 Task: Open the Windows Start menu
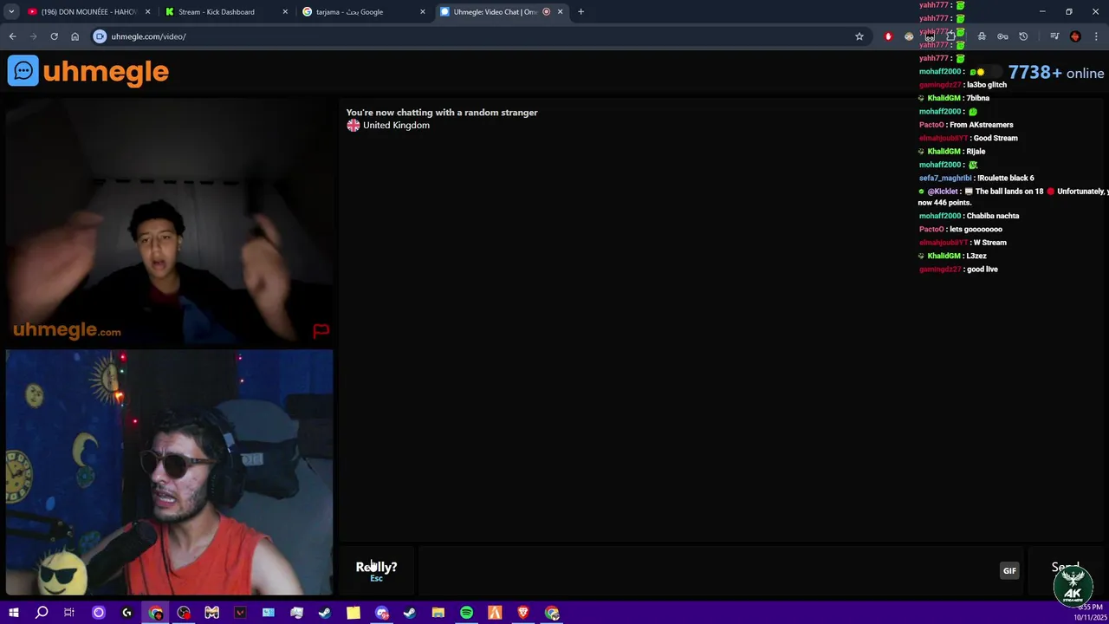(x=13, y=613)
